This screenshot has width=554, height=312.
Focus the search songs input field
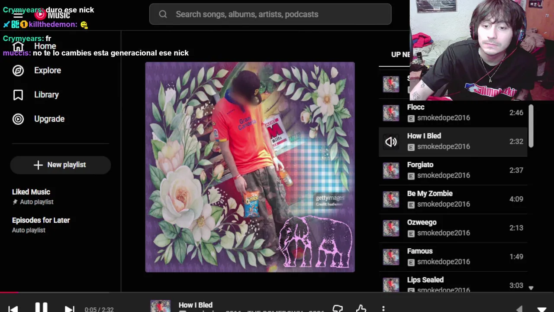pyautogui.click(x=270, y=14)
